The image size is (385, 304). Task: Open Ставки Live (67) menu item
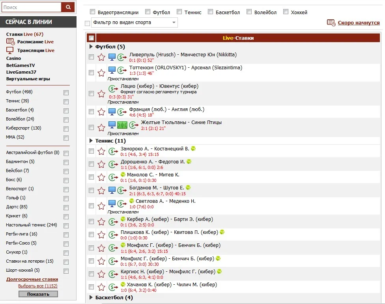pyautogui.click(x=24, y=34)
